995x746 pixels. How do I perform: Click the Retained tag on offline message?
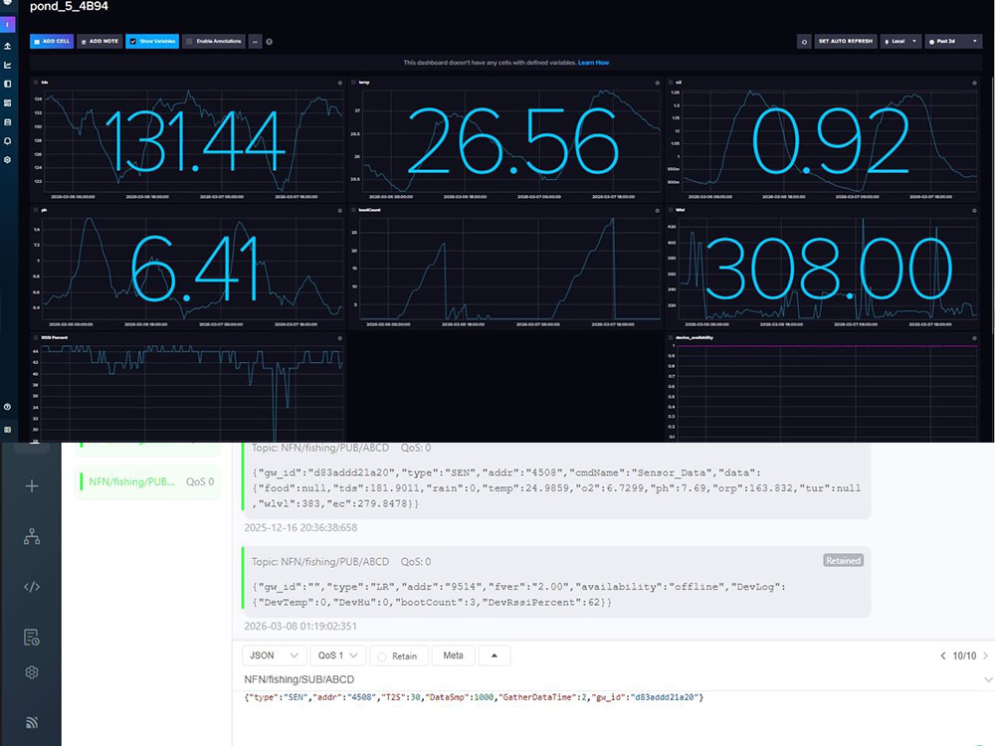[x=844, y=561]
